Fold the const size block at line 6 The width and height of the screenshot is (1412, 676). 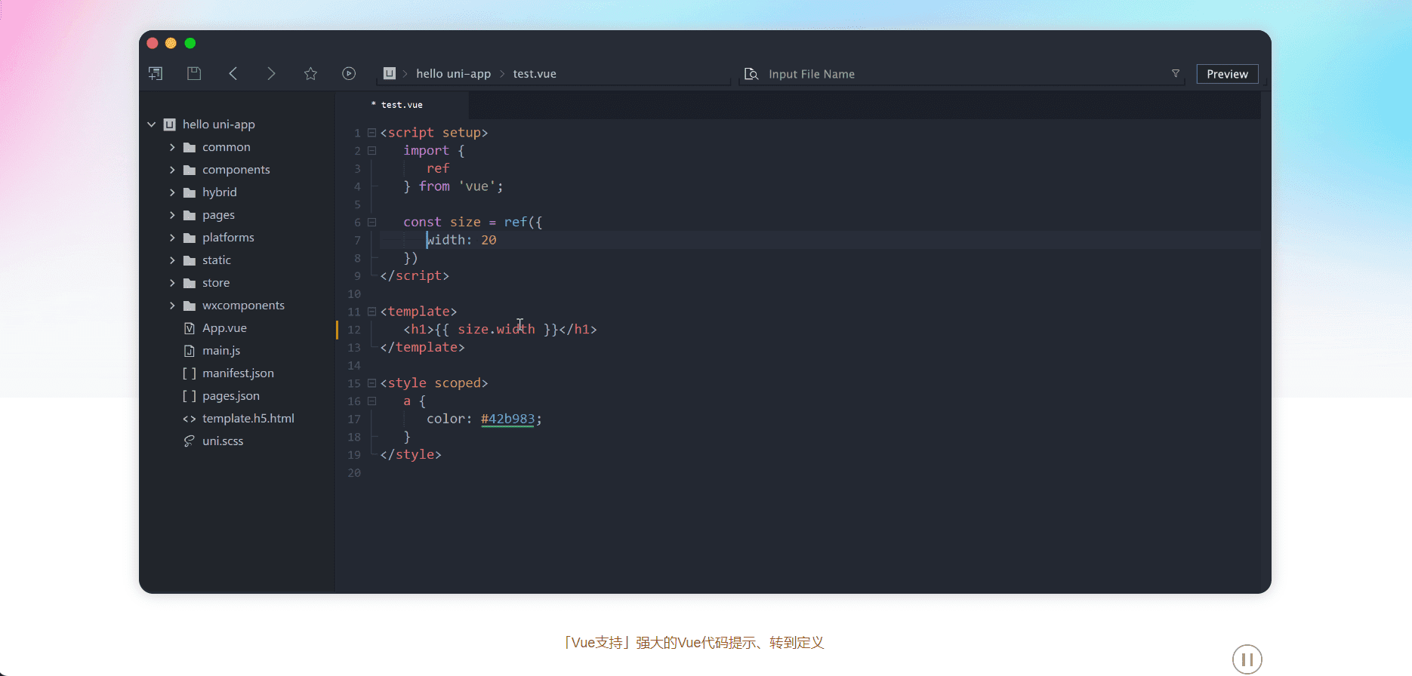[x=371, y=223]
